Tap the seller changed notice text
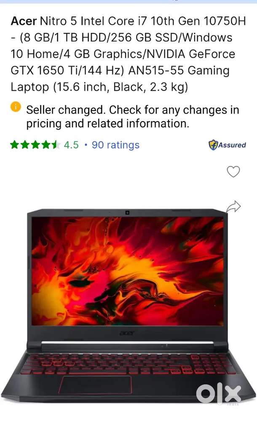The width and height of the screenshot is (257, 422). pos(133,117)
